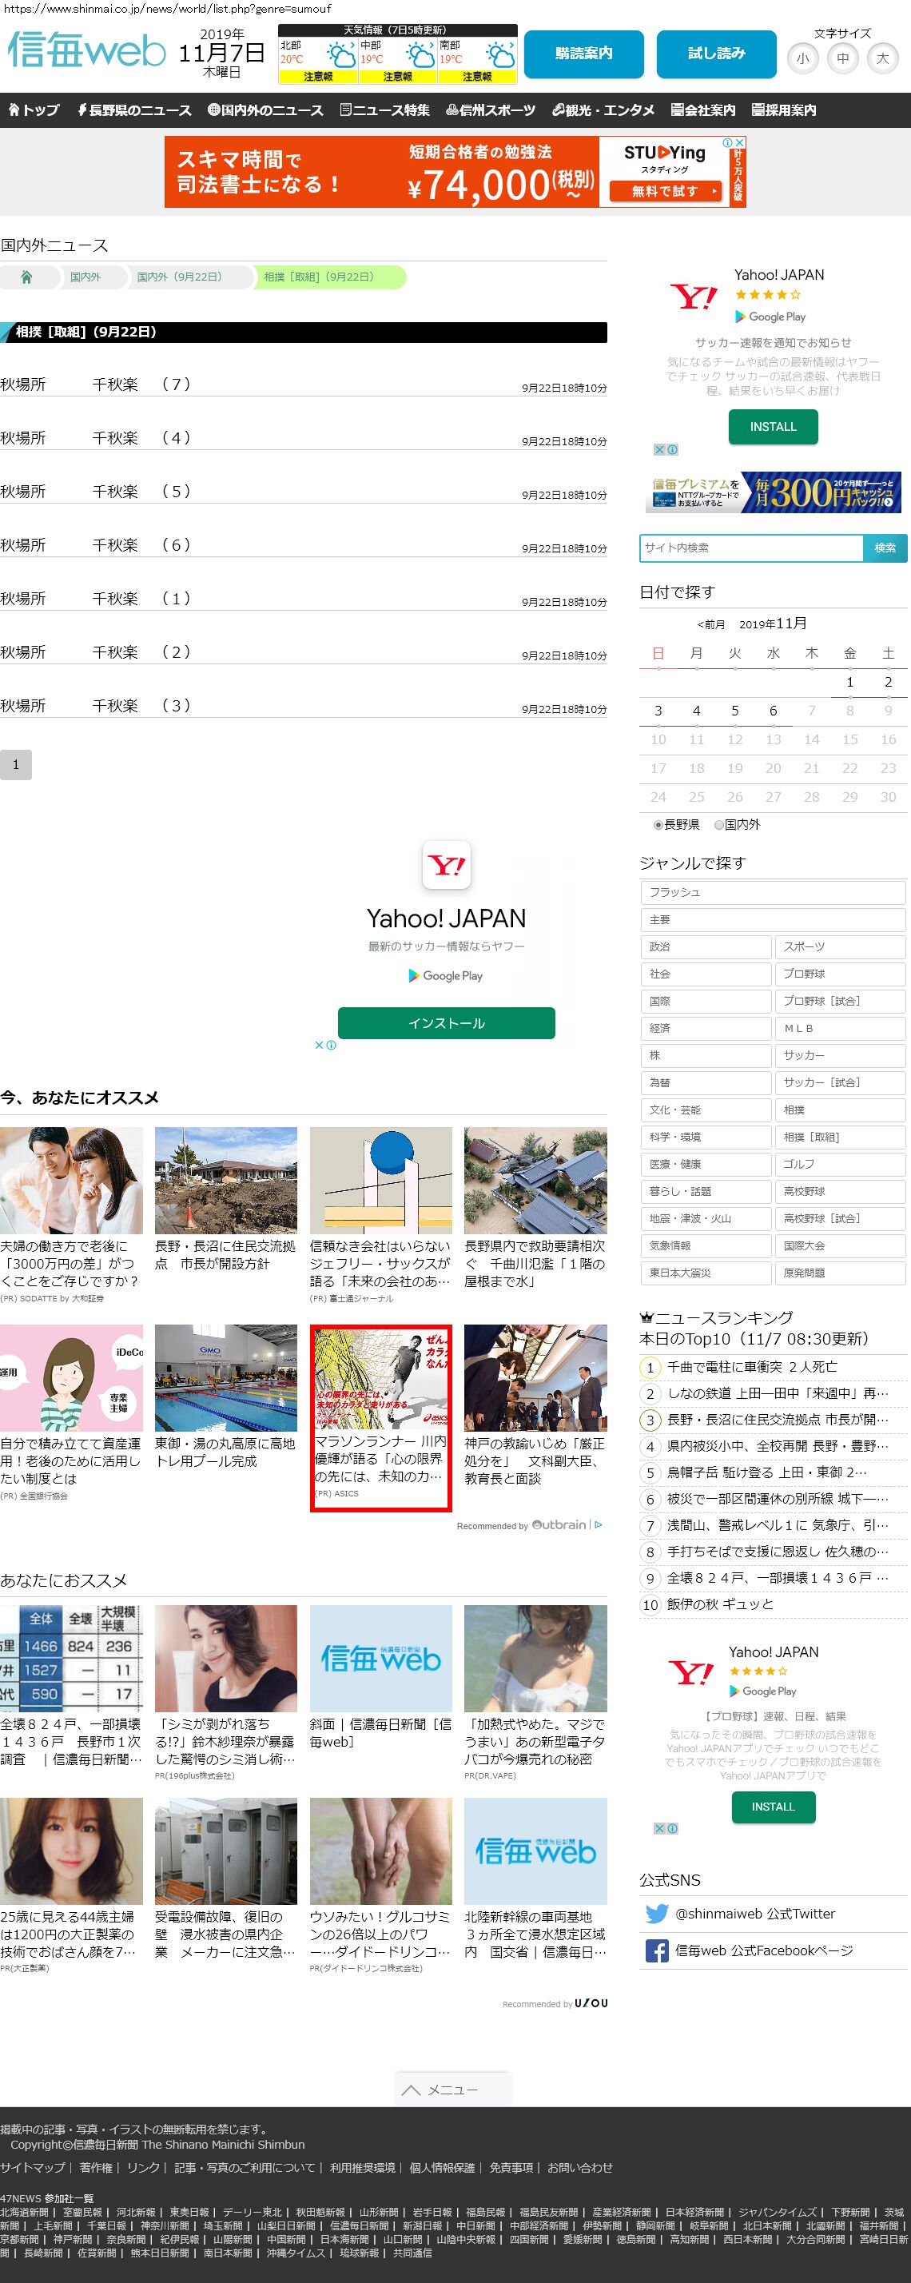Set text size to small (小)

point(802,58)
